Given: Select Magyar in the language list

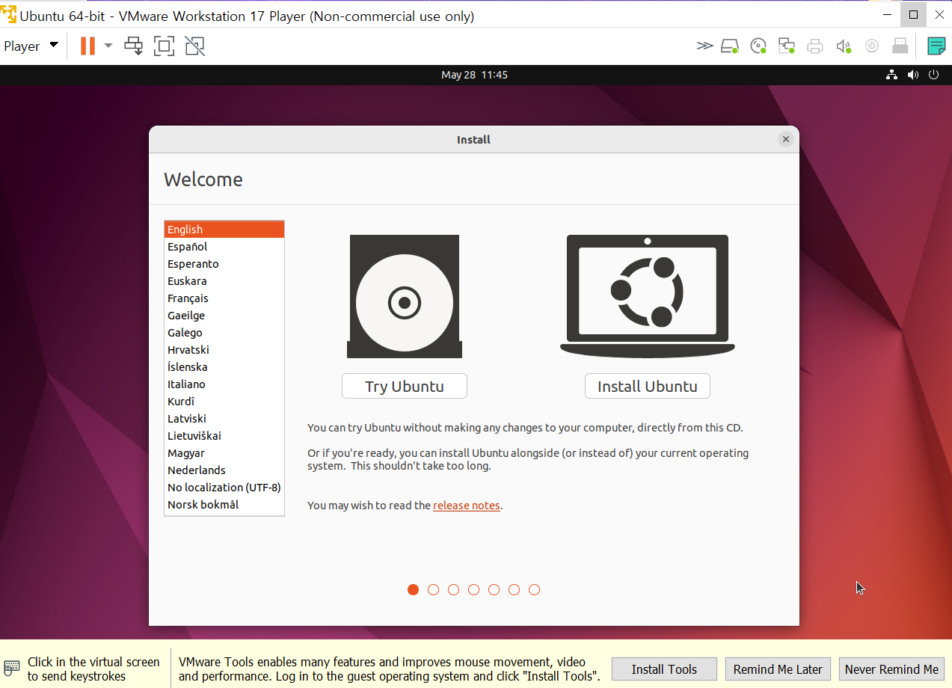Looking at the screenshot, I should coord(224,453).
